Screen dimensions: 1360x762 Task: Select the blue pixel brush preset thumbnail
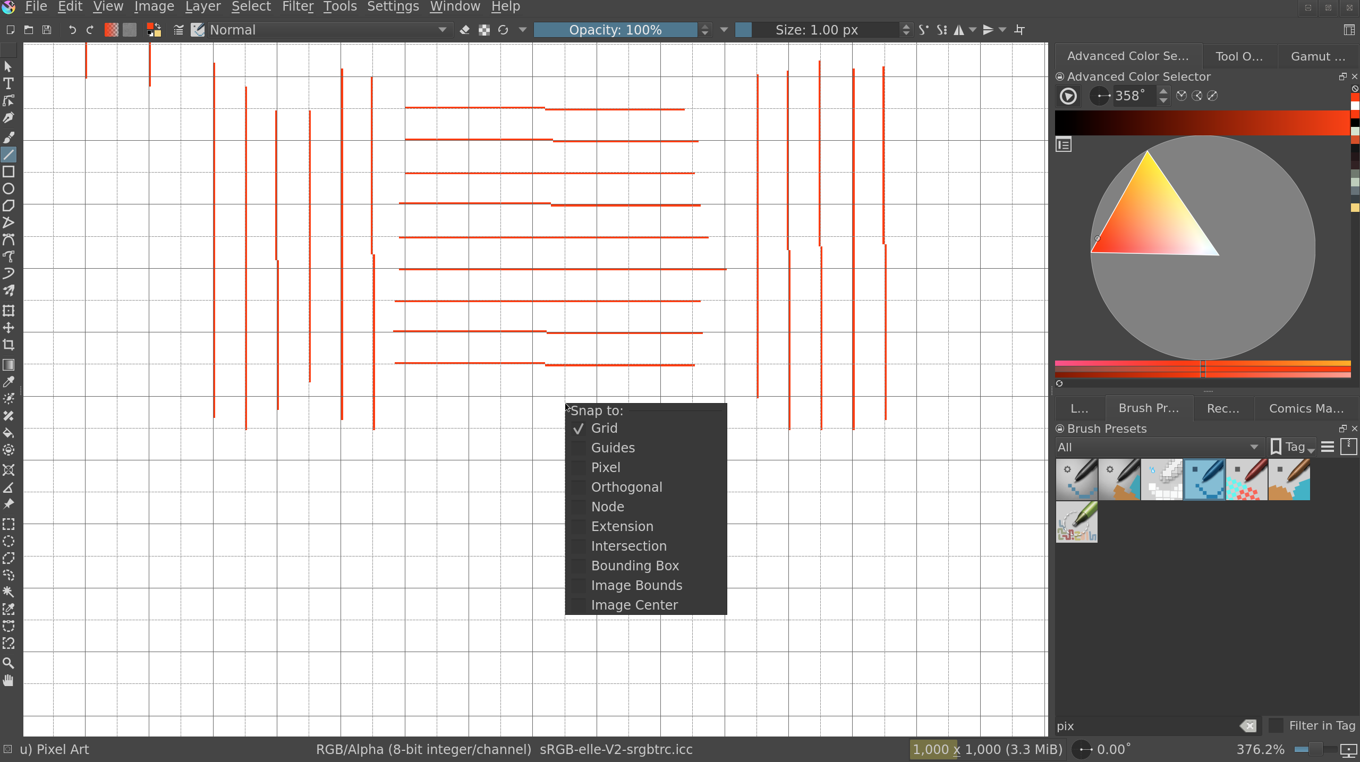pos(1204,480)
